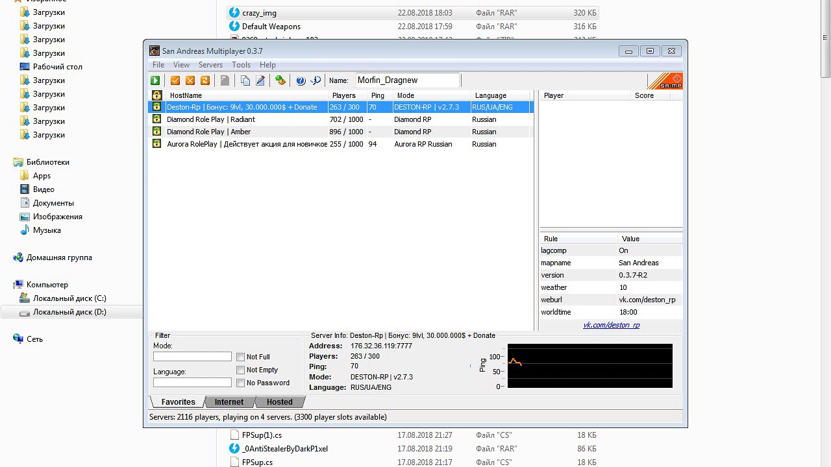The width and height of the screenshot is (831, 467).
Task: Click lock icon of Diamond Role Play Radiant
Action: tap(156, 119)
